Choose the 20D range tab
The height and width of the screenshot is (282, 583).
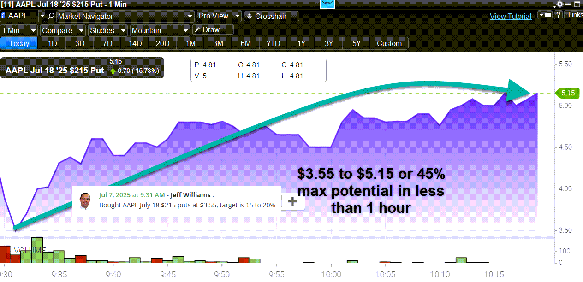click(x=163, y=43)
